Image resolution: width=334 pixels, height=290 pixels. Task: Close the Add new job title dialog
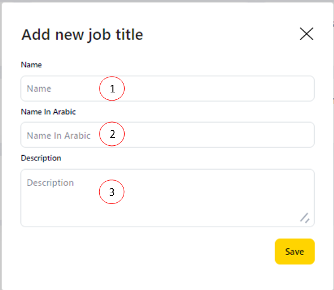307,34
